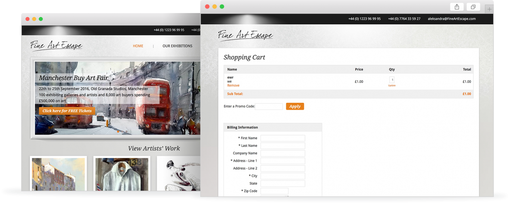510x204 pixels.
Task: Click the First Name field
Action: tap(282, 138)
